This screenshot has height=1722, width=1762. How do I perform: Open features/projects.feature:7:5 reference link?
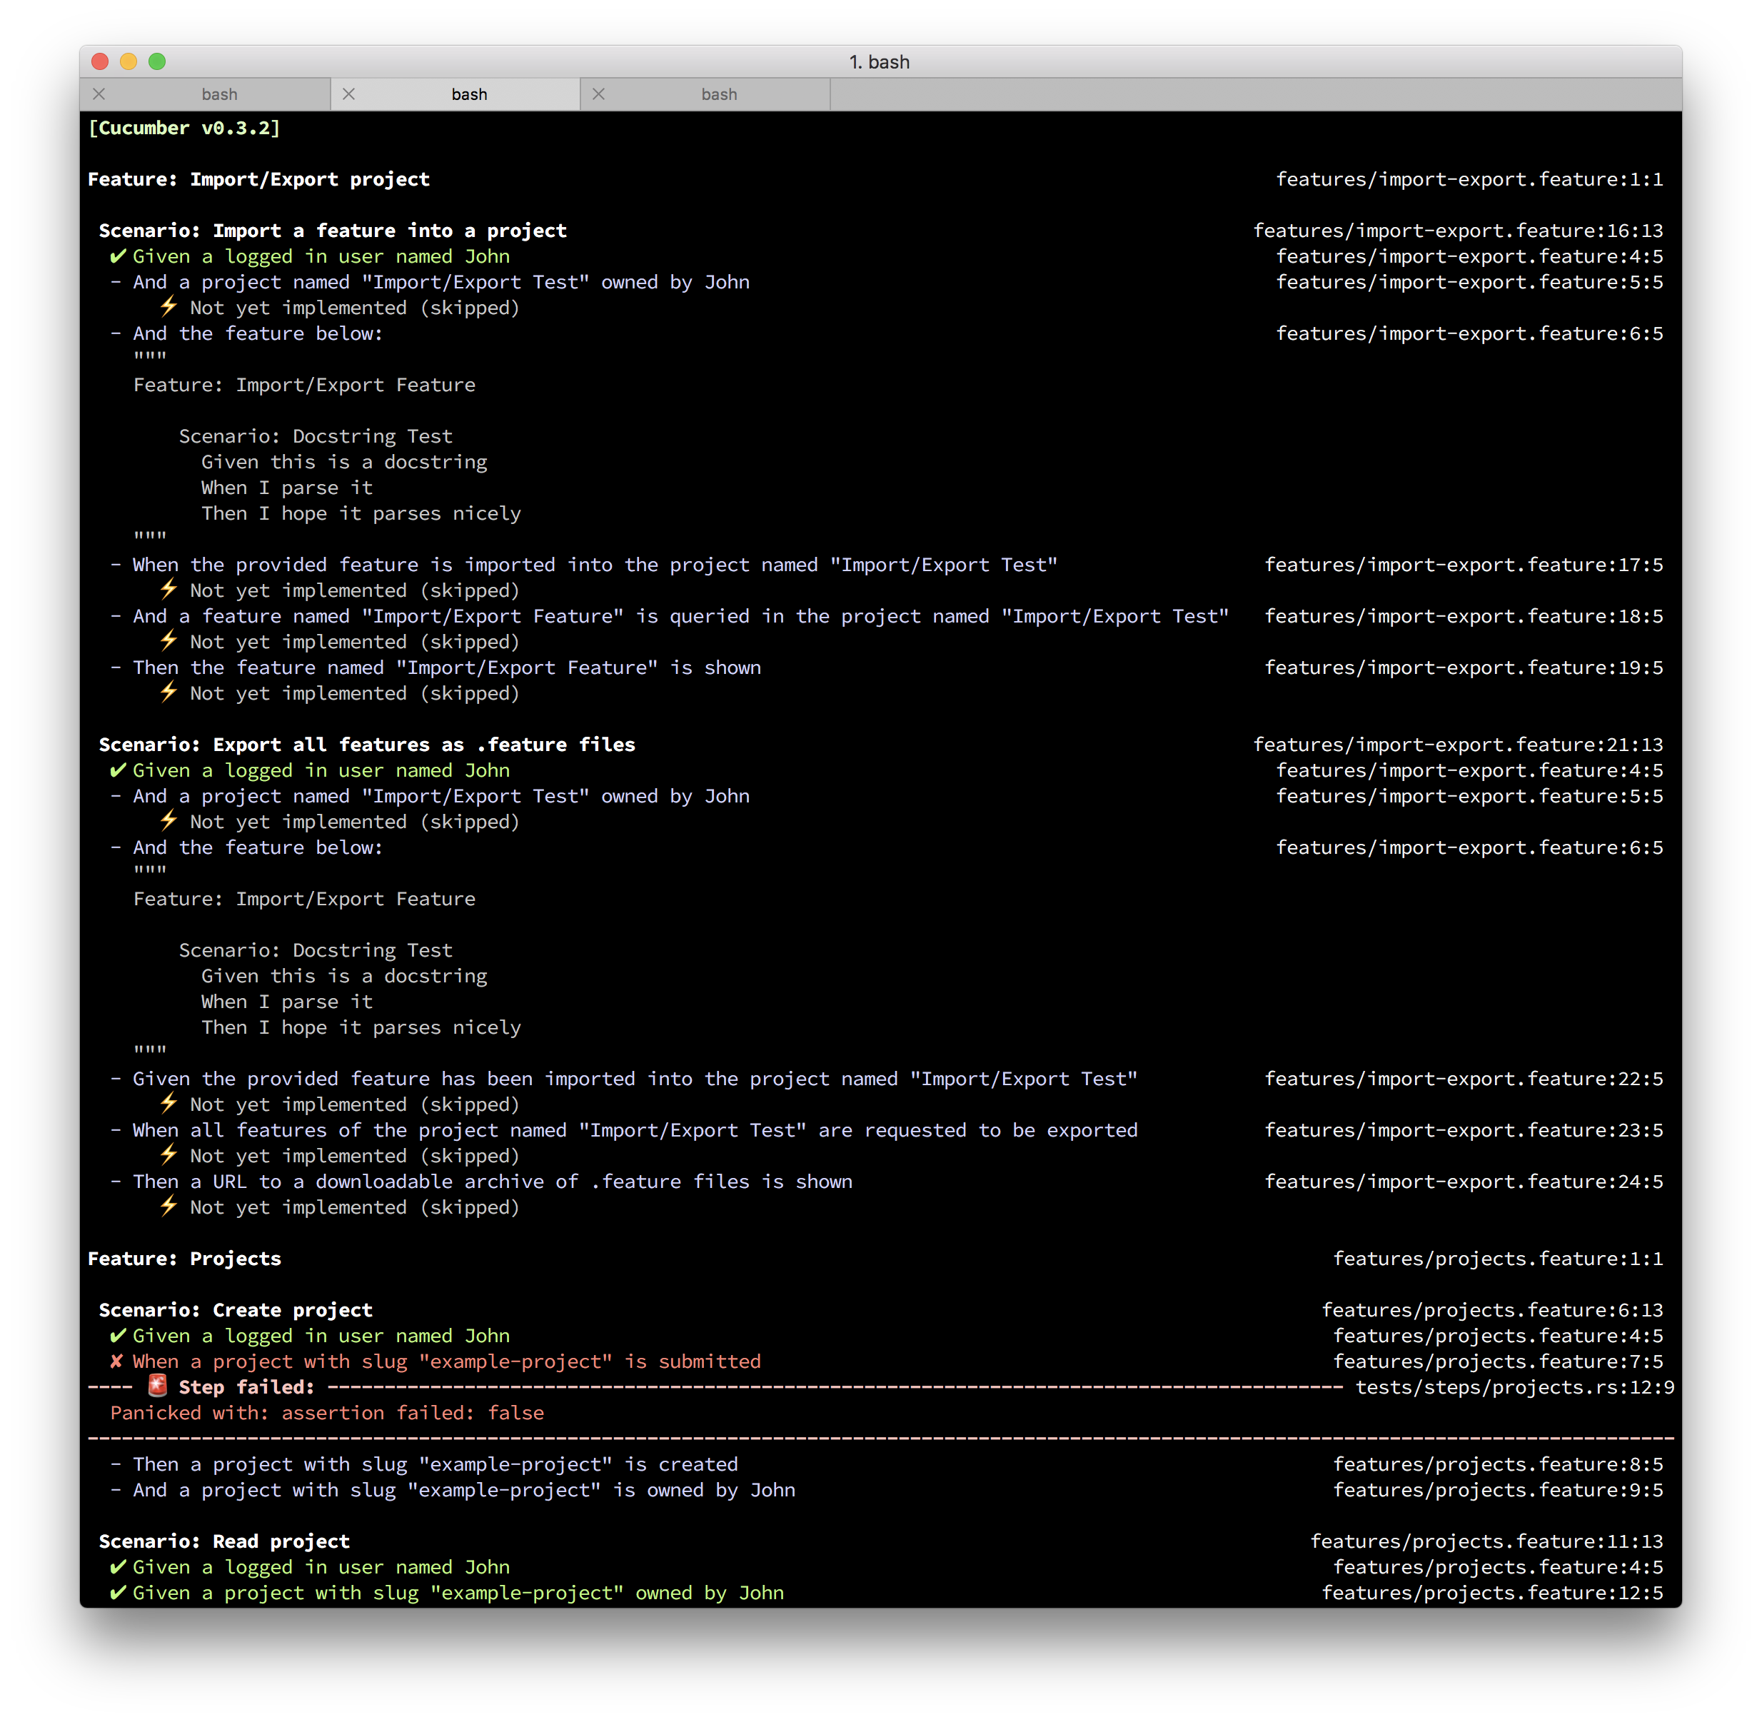coord(1497,1361)
